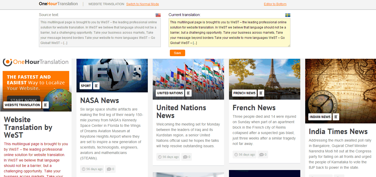Click inside the Source text box
Viewport: 376px width, 177px height.
coord(100,33)
